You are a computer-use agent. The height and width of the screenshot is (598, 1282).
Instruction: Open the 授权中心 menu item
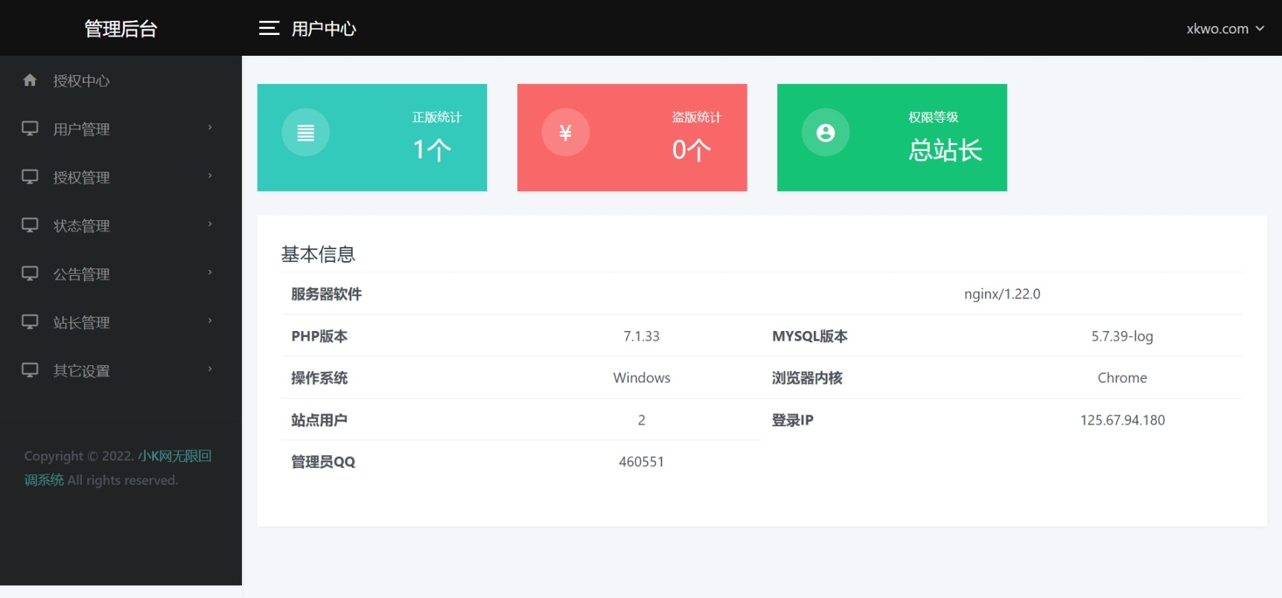[82, 81]
